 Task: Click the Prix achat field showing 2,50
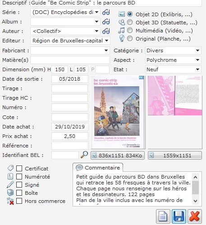(x=70, y=136)
